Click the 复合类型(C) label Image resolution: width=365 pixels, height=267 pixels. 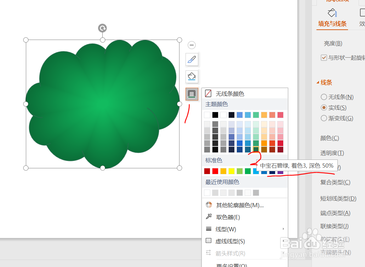[x=335, y=182]
